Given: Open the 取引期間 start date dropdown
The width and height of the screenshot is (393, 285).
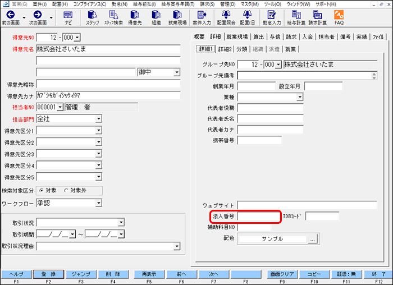Looking at the screenshot, I should (x=72, y=235).
